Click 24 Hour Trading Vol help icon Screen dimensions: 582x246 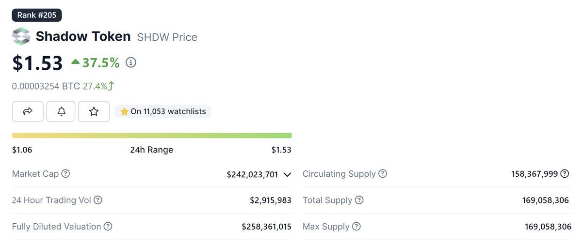[97, 200]
